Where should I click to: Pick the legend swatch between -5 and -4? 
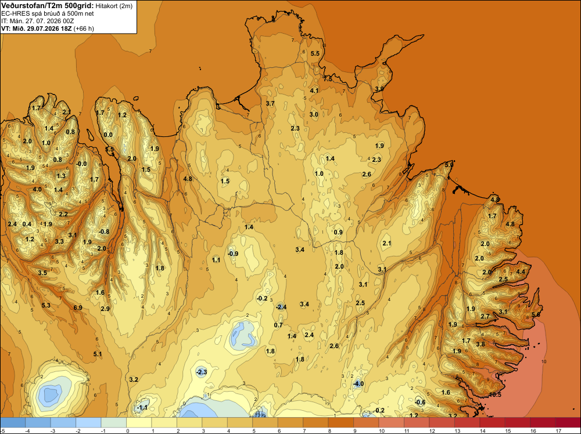pos(13,422)
